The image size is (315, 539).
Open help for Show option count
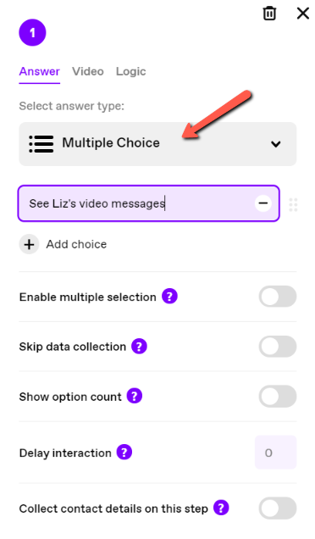click(135, 396)
